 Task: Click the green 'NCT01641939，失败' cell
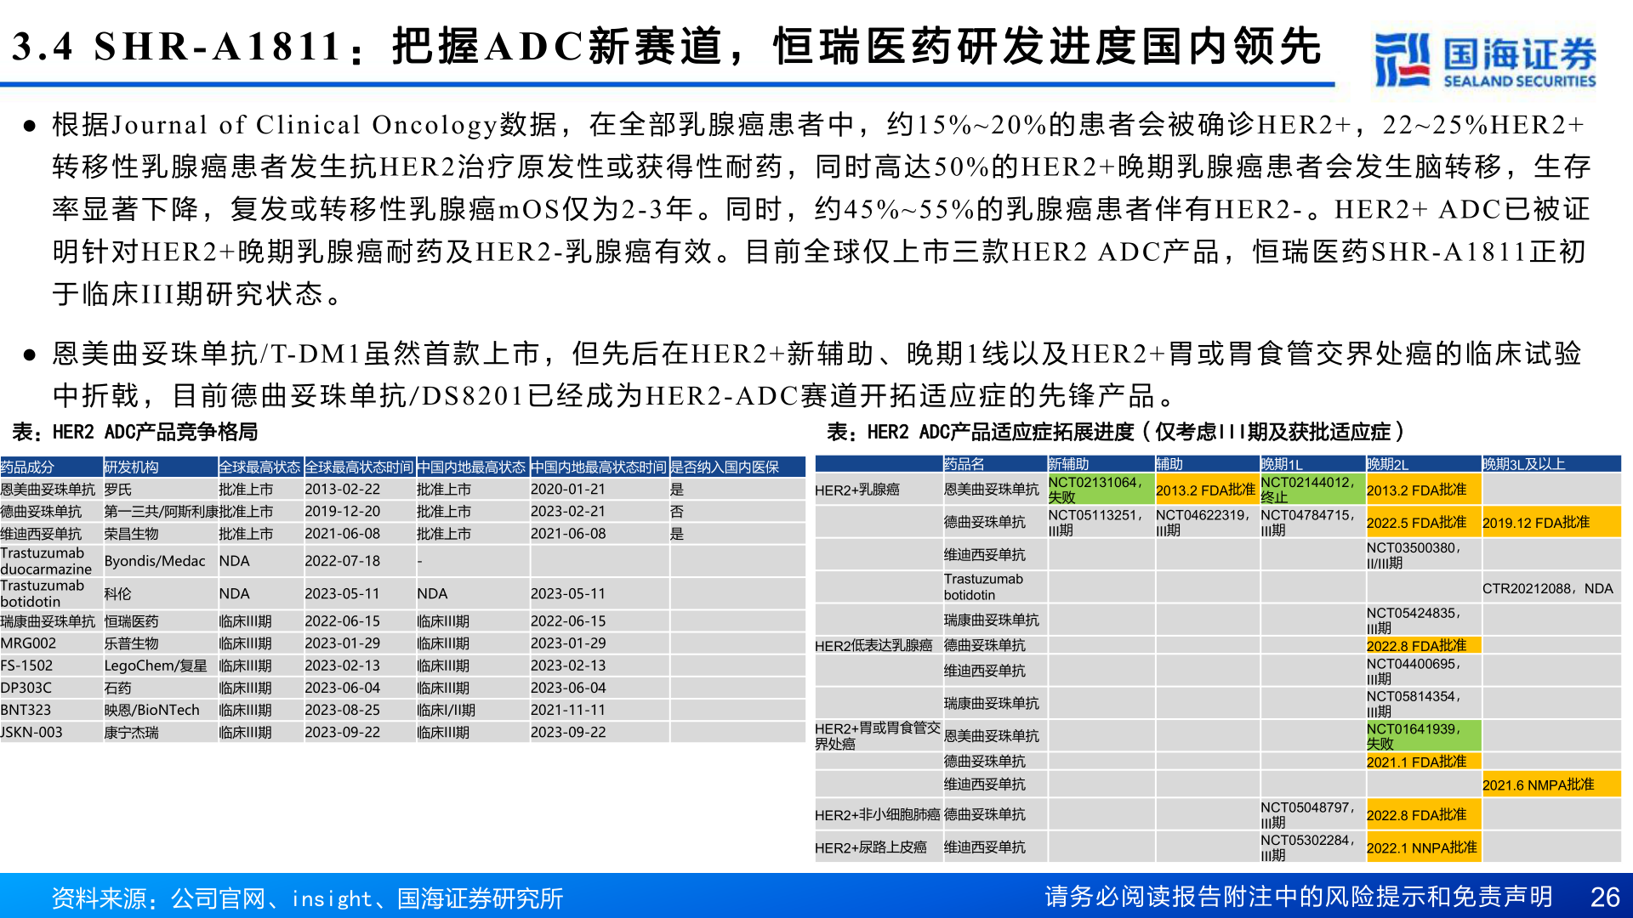pos(1423,735)
